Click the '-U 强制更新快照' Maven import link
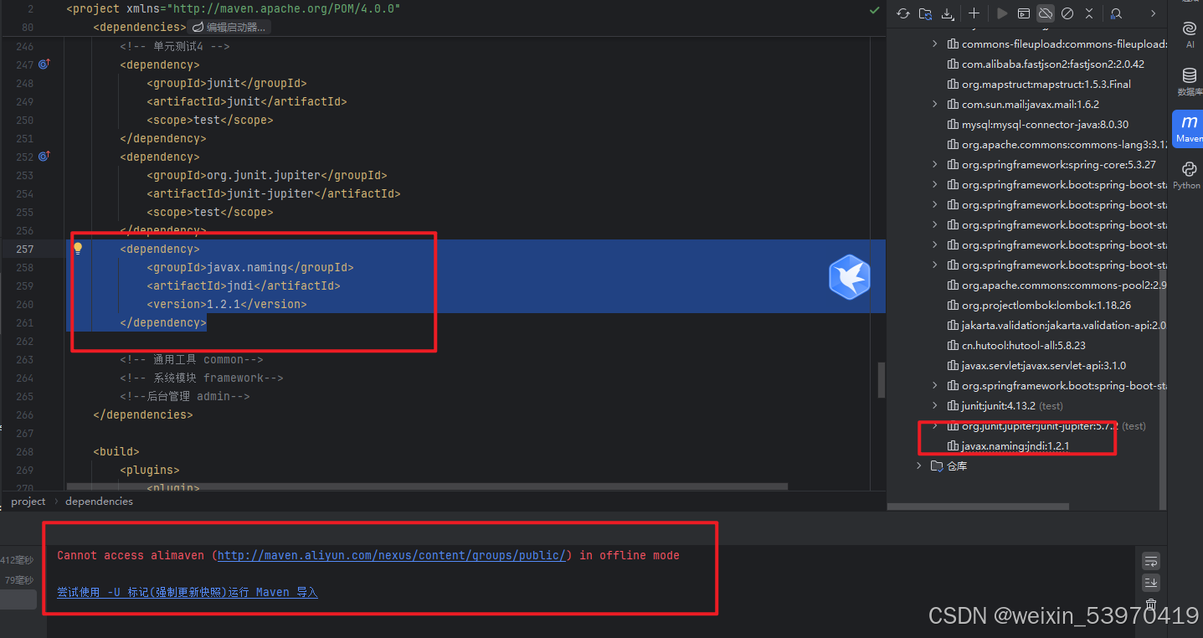 click(x=186, y=592)
